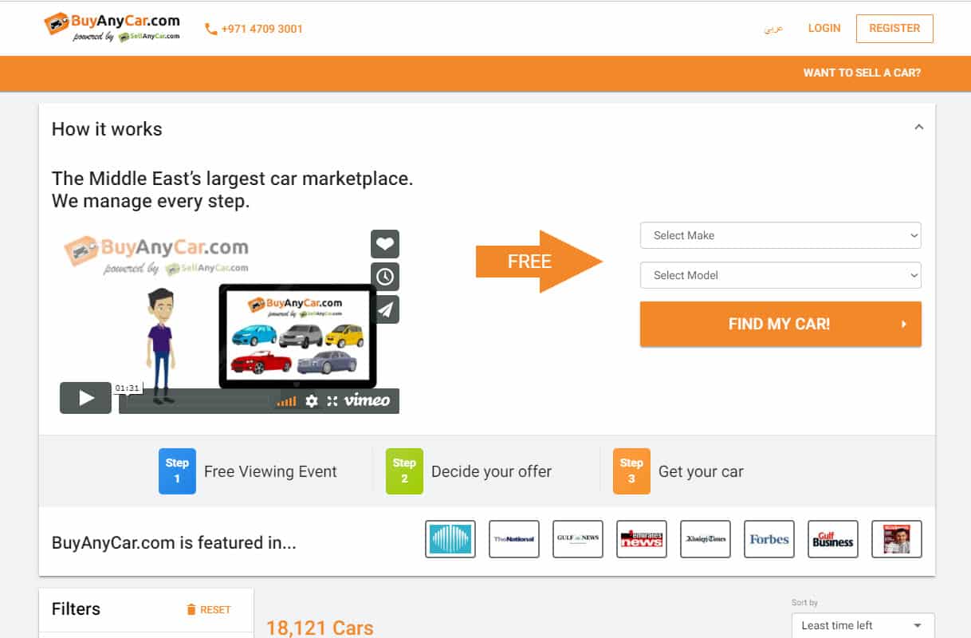The image size is (971, 638).
Task: Collapse the How it works panel
Action: tap(919, 127)
